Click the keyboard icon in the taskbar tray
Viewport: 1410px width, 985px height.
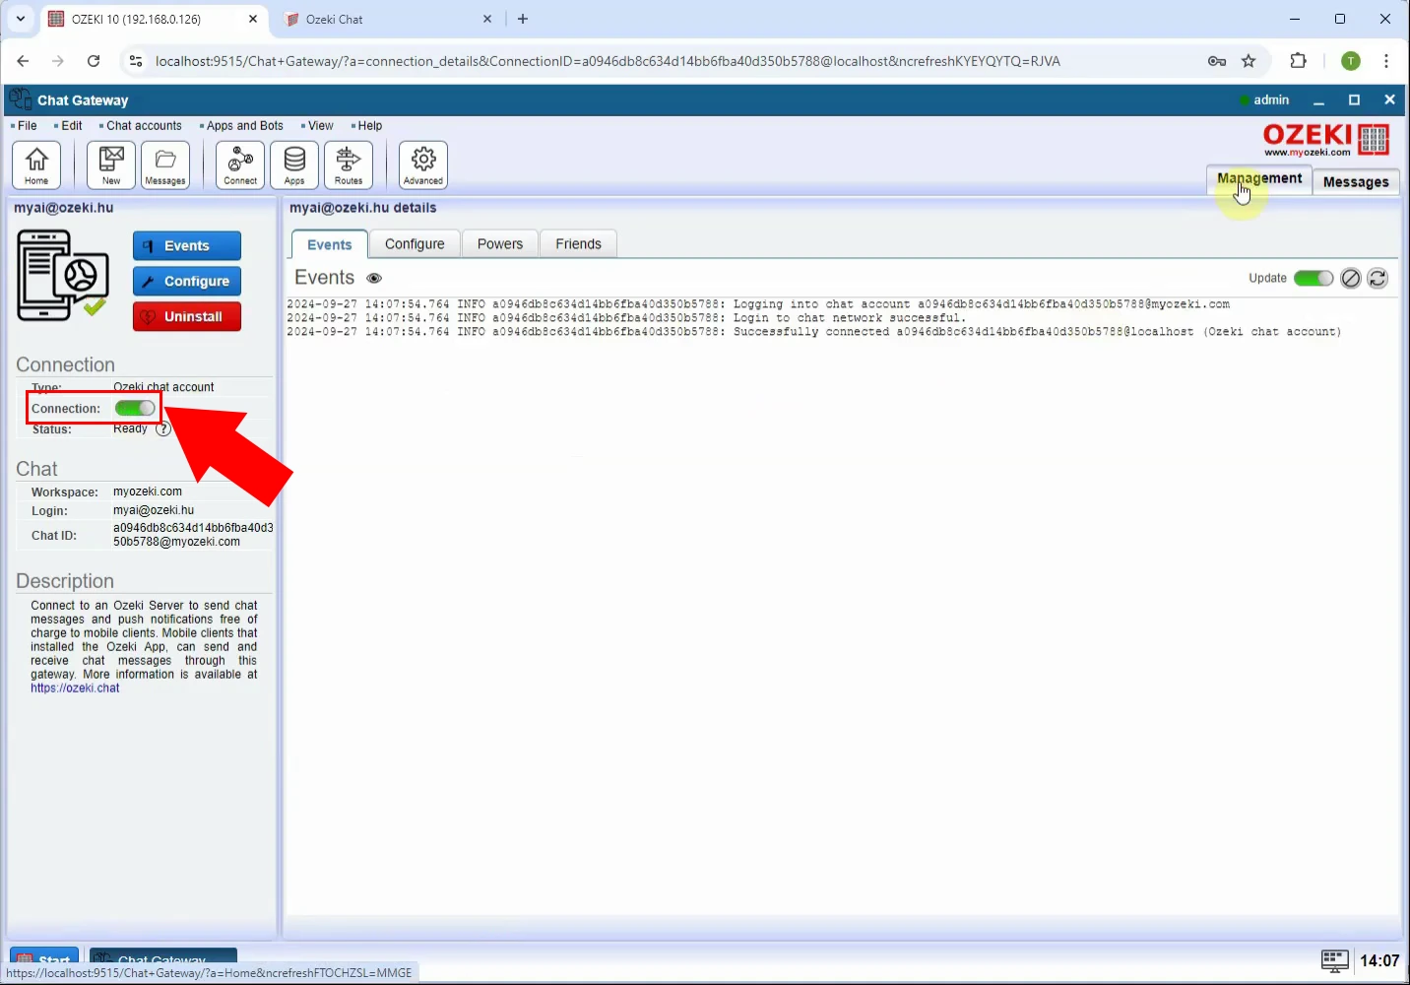(1334, 960)
